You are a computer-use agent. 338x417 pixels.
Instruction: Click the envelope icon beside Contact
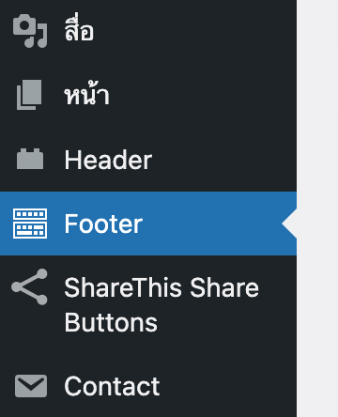[x=31, y=386]
